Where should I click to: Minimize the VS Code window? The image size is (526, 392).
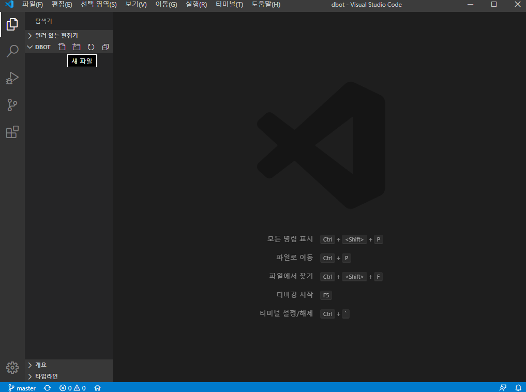470,4
